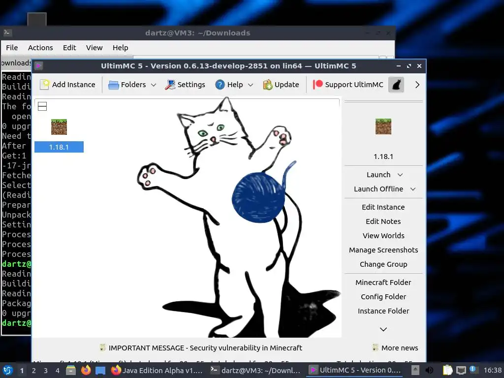Expand the Help dropdown arrow

coord(251,85)
